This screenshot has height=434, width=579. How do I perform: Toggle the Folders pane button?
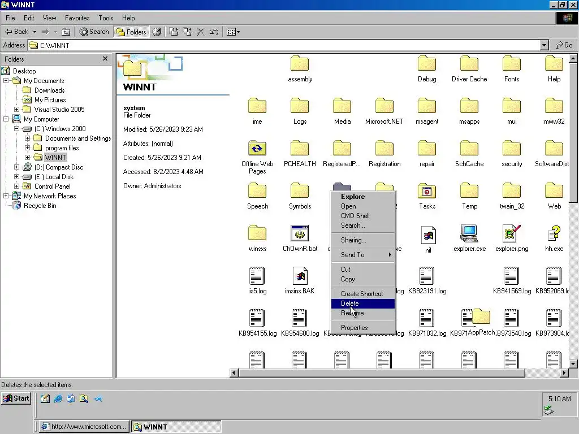(131, 32)
